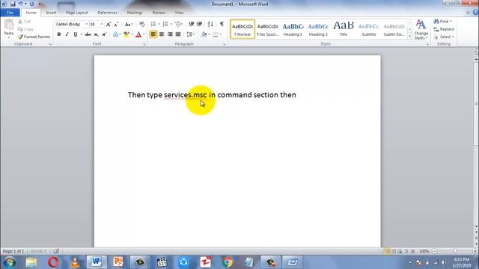This screenshot has height=269, width=479.
Task: Open Windows Start menu
Action: click(x=10, y=262)
